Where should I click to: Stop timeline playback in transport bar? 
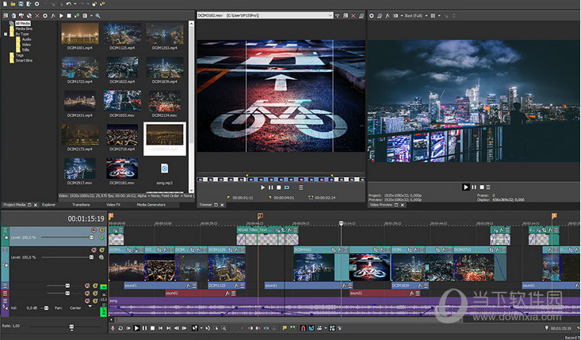pos(152,328)
